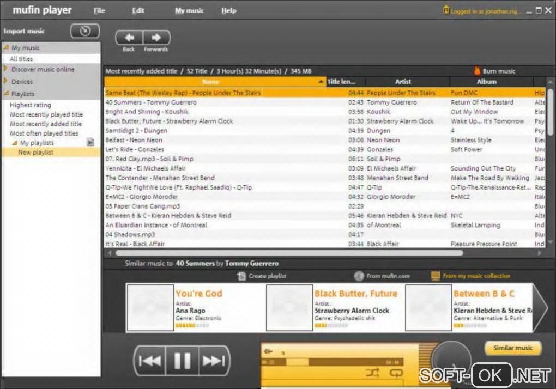Go Forwards with the right arrow button
Screen dimensions: 556x389
pos(156,38)
